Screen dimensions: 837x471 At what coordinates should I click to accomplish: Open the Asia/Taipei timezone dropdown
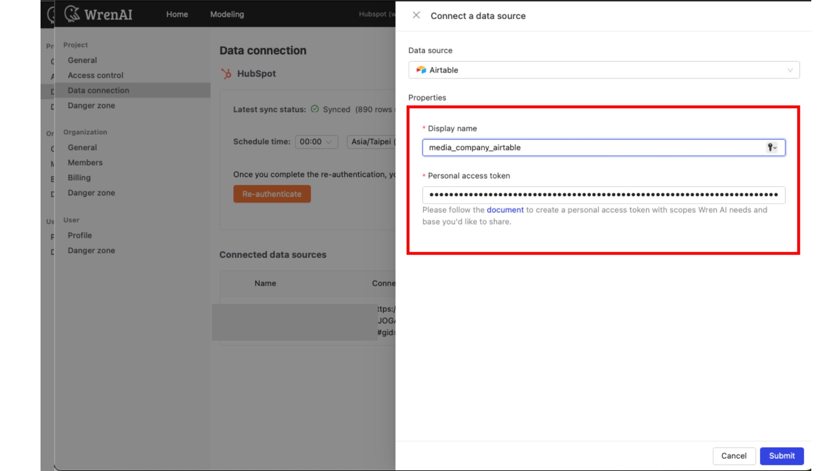point(371,142)
